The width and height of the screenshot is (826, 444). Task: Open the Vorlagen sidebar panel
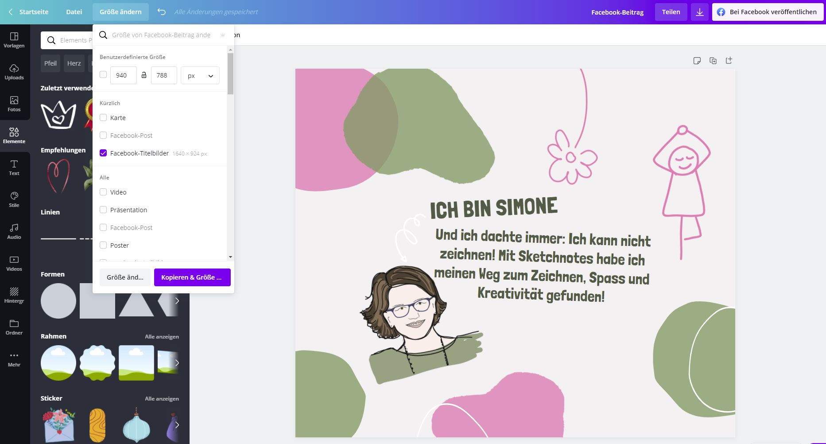click(x=14, y=40)
